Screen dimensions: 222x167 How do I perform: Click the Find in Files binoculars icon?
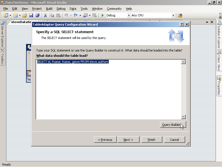tap(180, 15)
